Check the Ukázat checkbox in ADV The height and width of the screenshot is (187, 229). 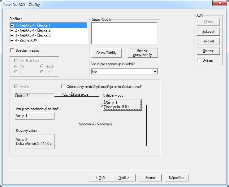click(199, 60)
